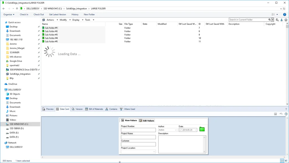The height and width of the screenshot is (163, 289).
Task: Switch to View Values mode
Action: click(129, 121)
